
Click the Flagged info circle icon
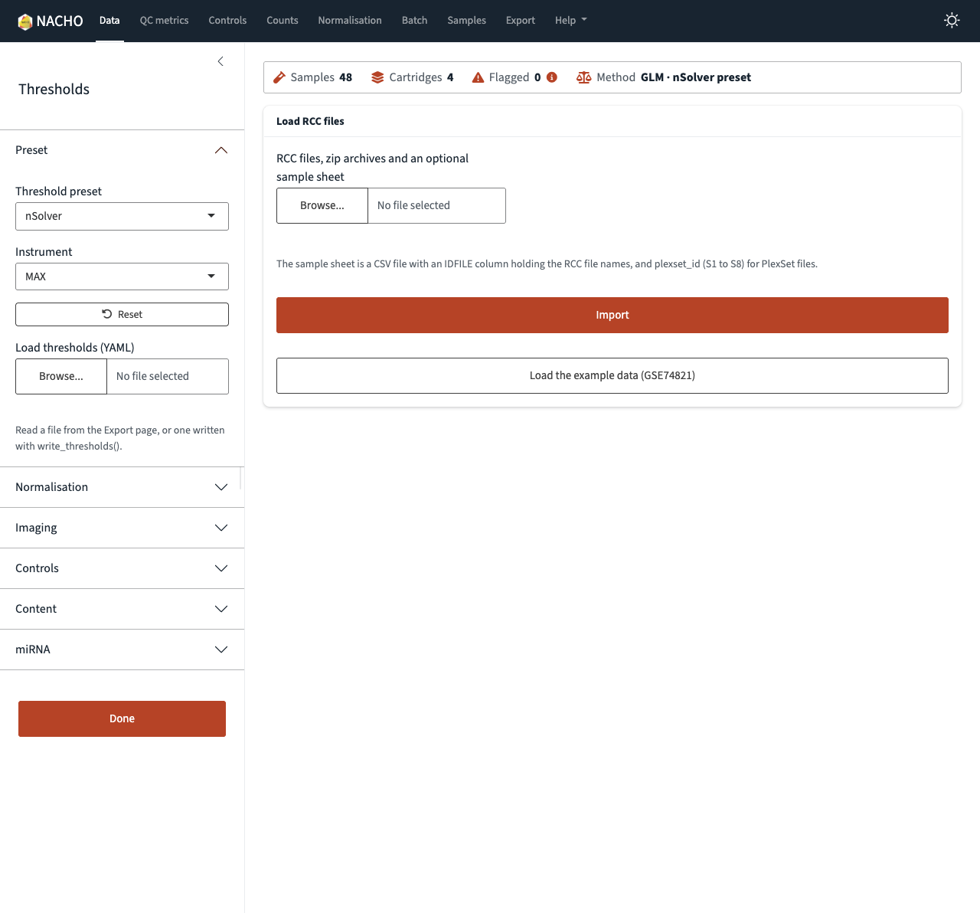[552, 77]
